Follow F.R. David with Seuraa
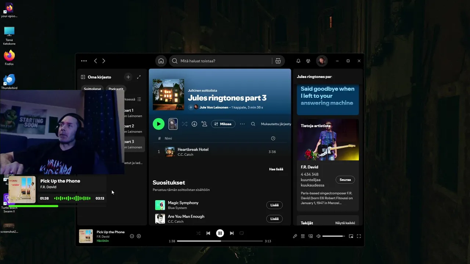 [345, 180]
